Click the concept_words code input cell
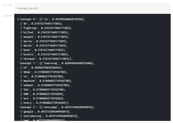 (92, 8)
